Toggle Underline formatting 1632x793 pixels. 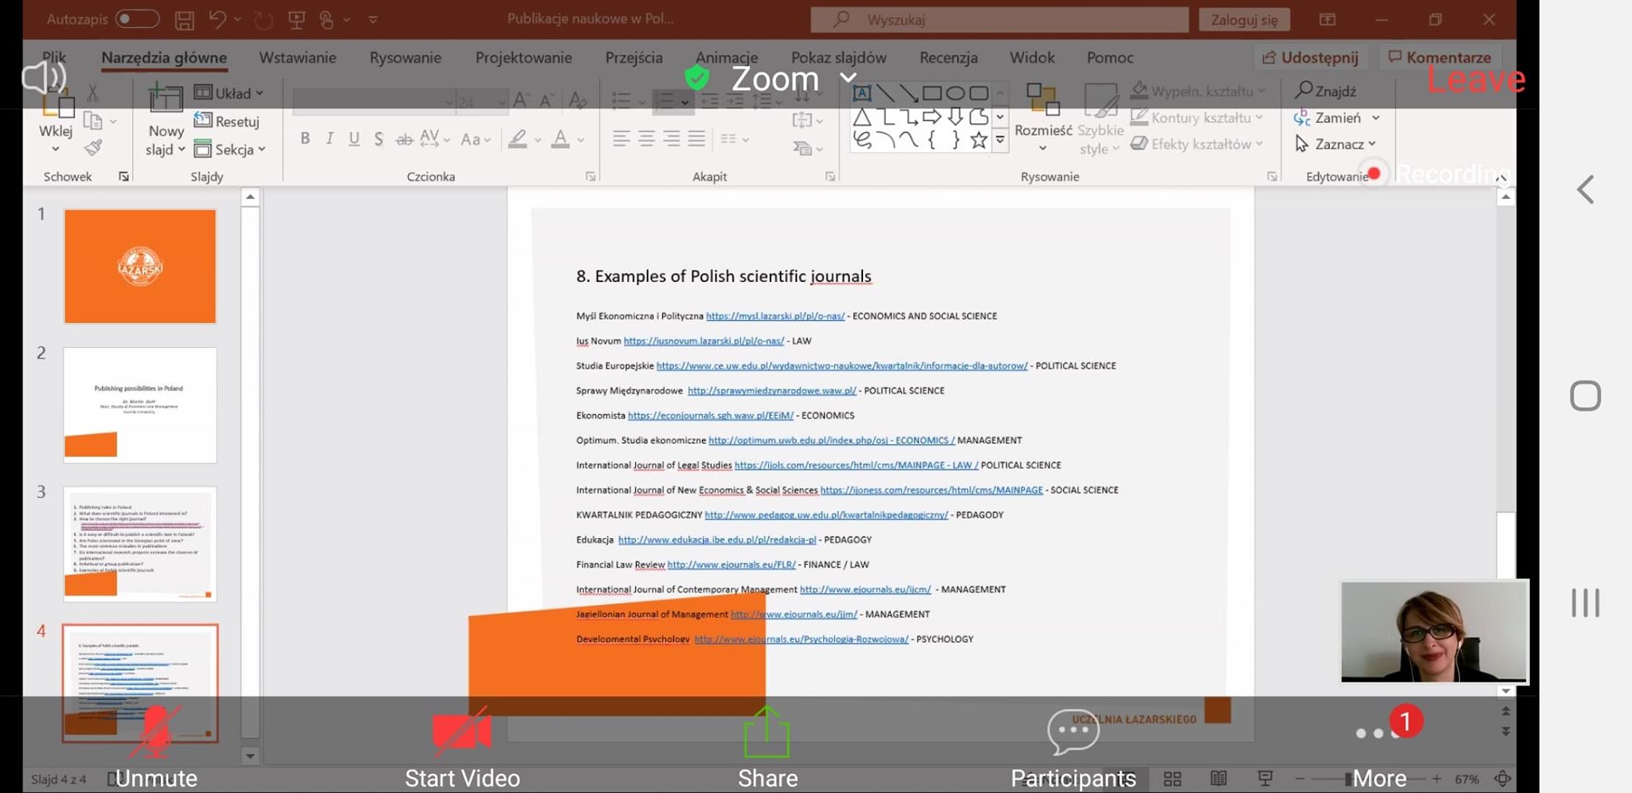click(x=355, y=139)
